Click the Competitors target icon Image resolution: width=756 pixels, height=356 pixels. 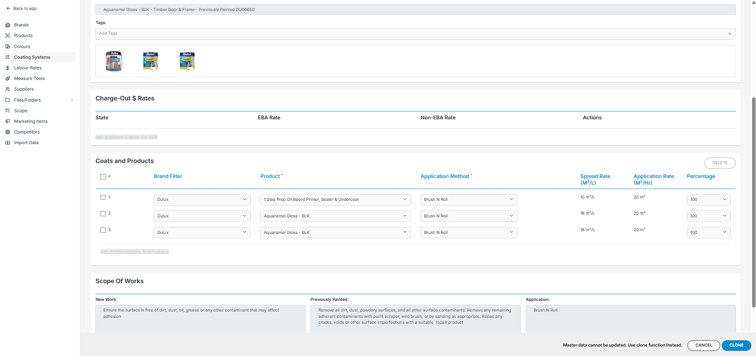[7, 132]
